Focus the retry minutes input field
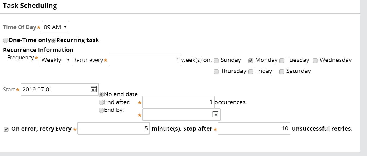The image size is (367, 156). click(x=114, y=129)
